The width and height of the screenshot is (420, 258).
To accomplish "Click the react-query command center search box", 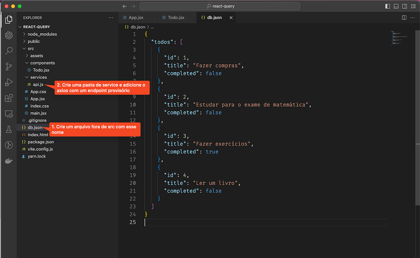I will coord(220,6).
